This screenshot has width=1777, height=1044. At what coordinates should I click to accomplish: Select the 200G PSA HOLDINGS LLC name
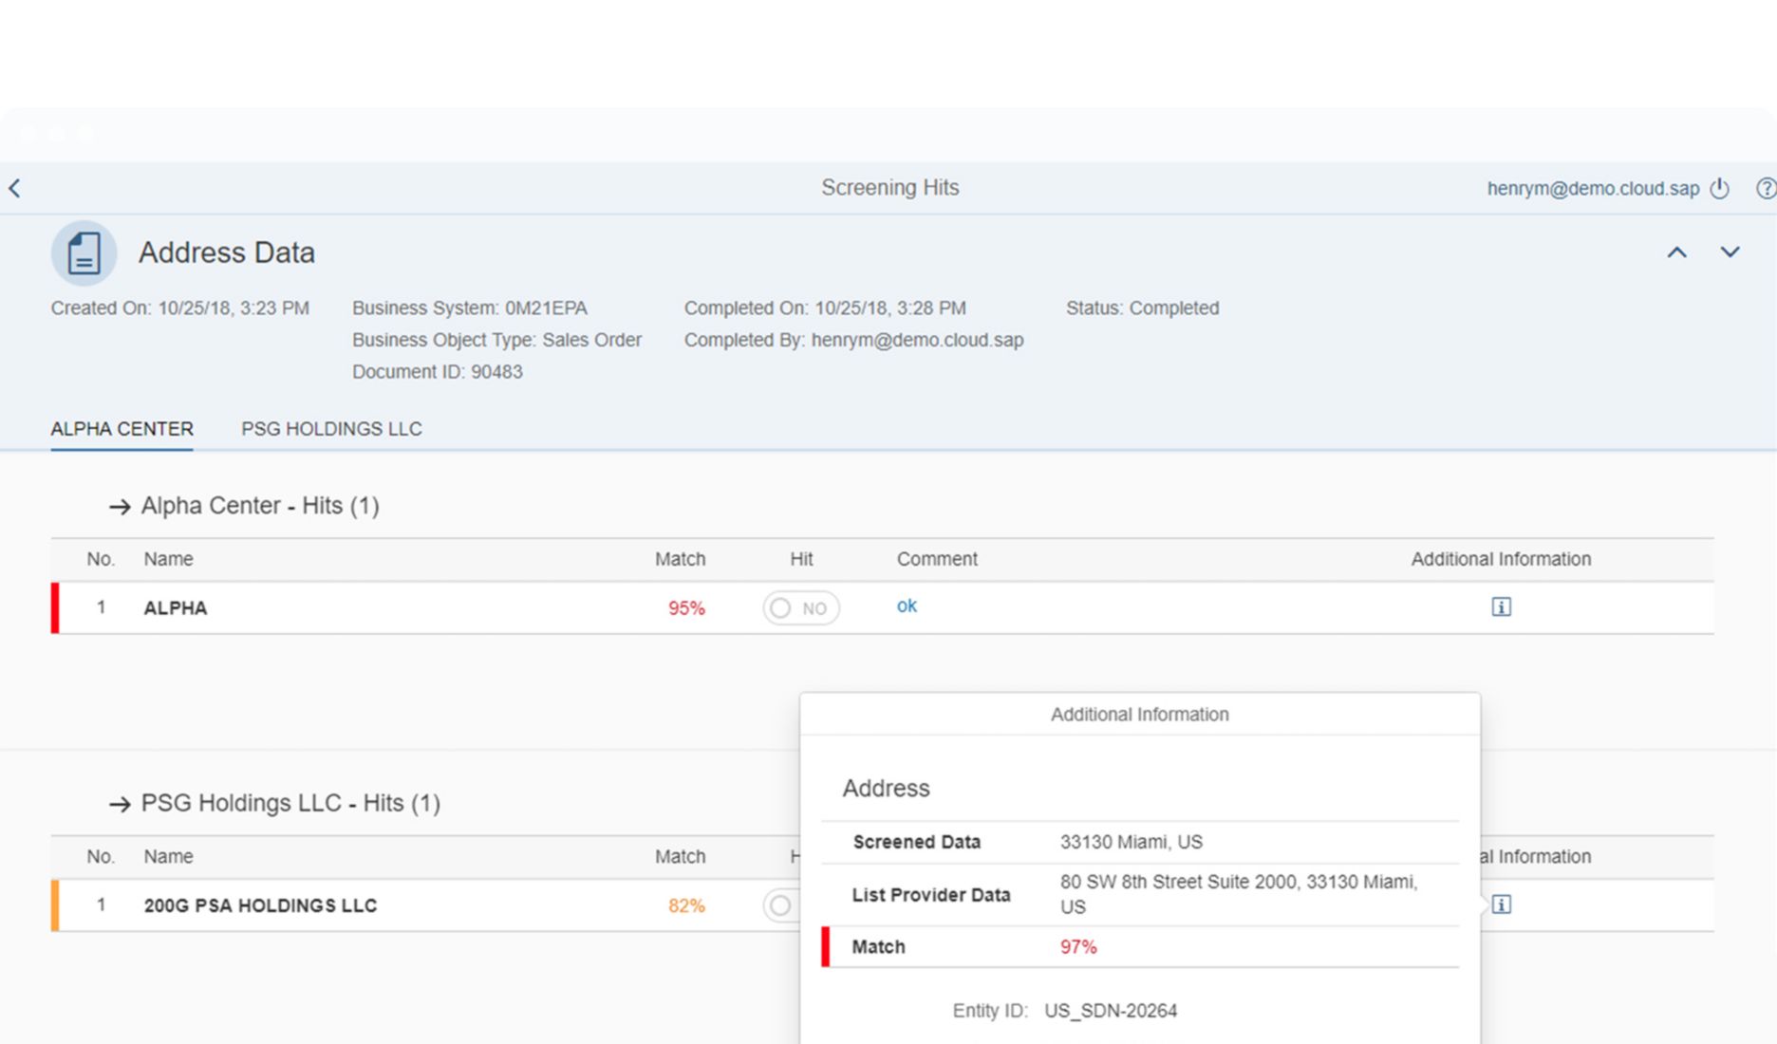tap(260, 905)
